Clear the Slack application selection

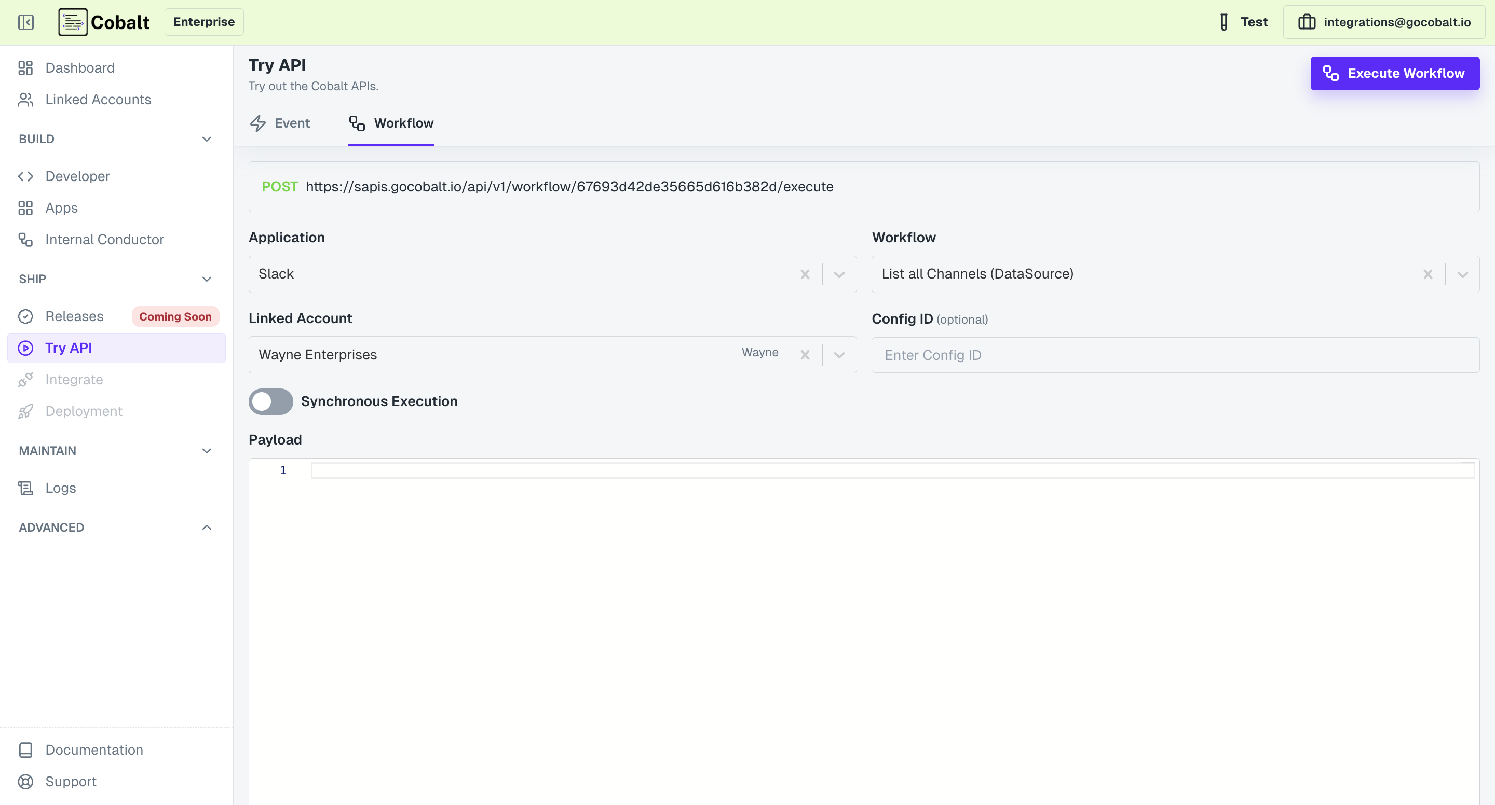click(x=806, y=274)
